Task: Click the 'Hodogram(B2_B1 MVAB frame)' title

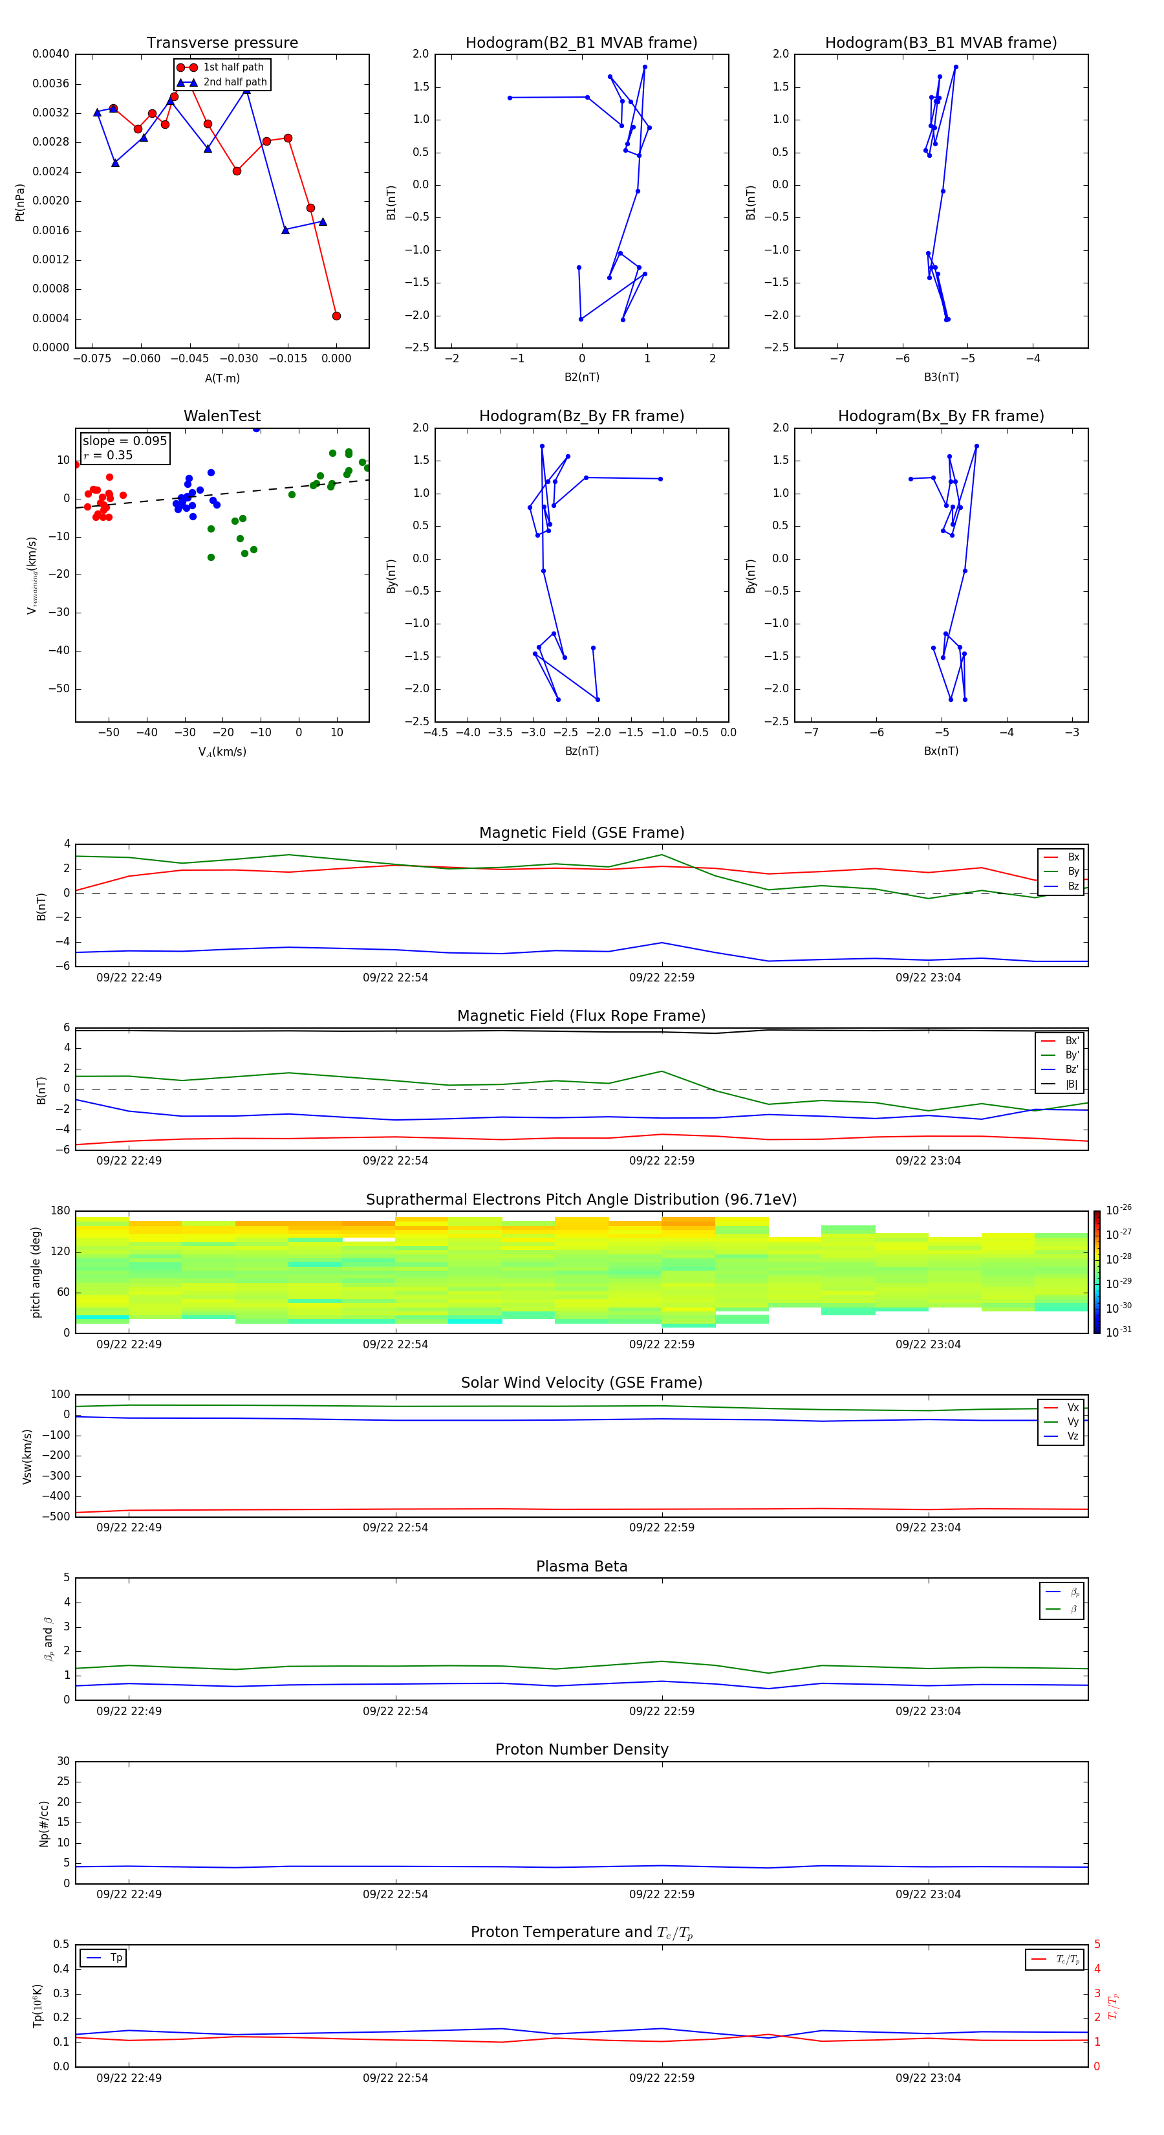Action: coord(581,42)
